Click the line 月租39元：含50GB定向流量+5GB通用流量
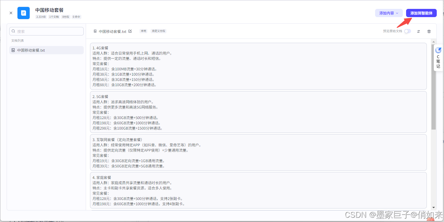The height and width of the screenshot is (222, 444). coord(129,166)
